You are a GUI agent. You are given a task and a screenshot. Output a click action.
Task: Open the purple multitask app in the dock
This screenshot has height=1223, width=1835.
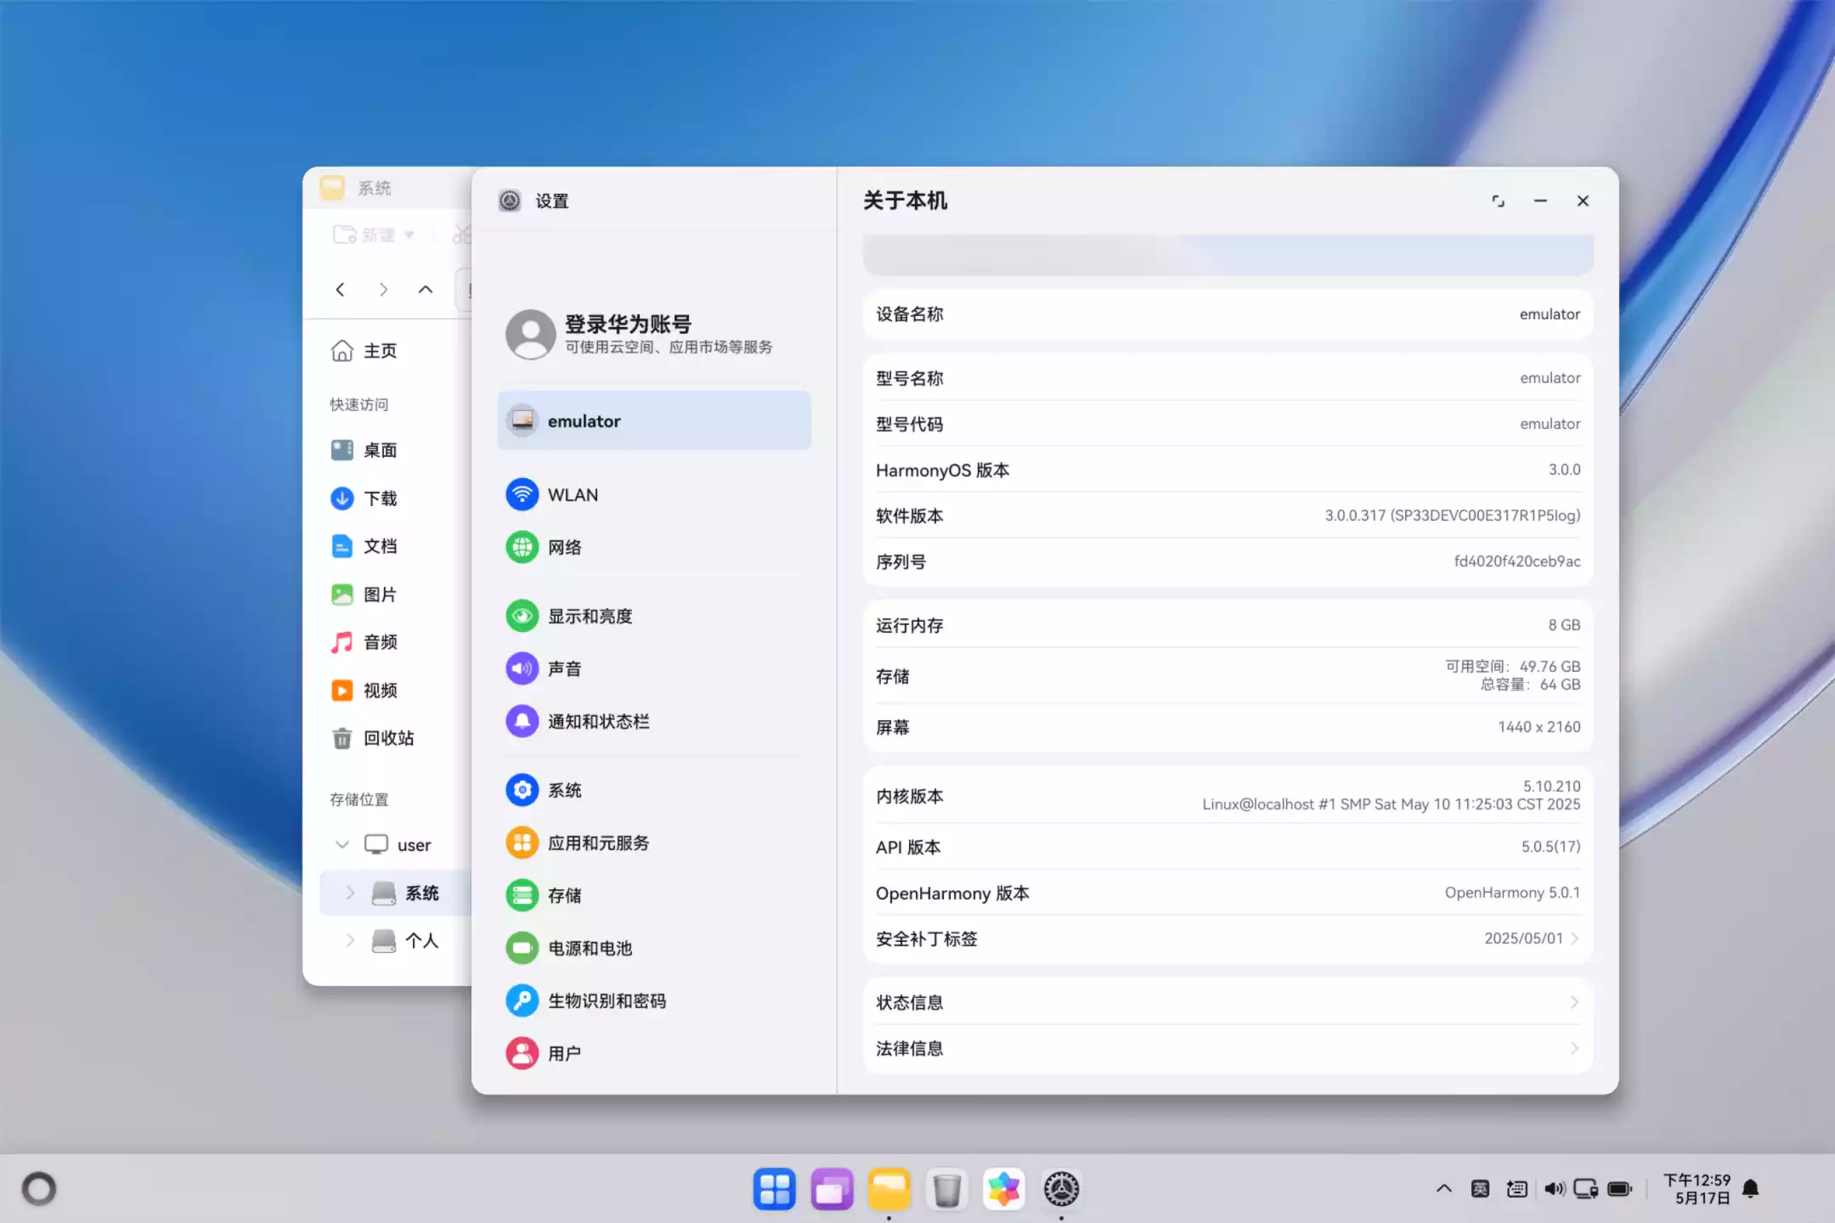pyautogui.click(x=832, y=1188)
